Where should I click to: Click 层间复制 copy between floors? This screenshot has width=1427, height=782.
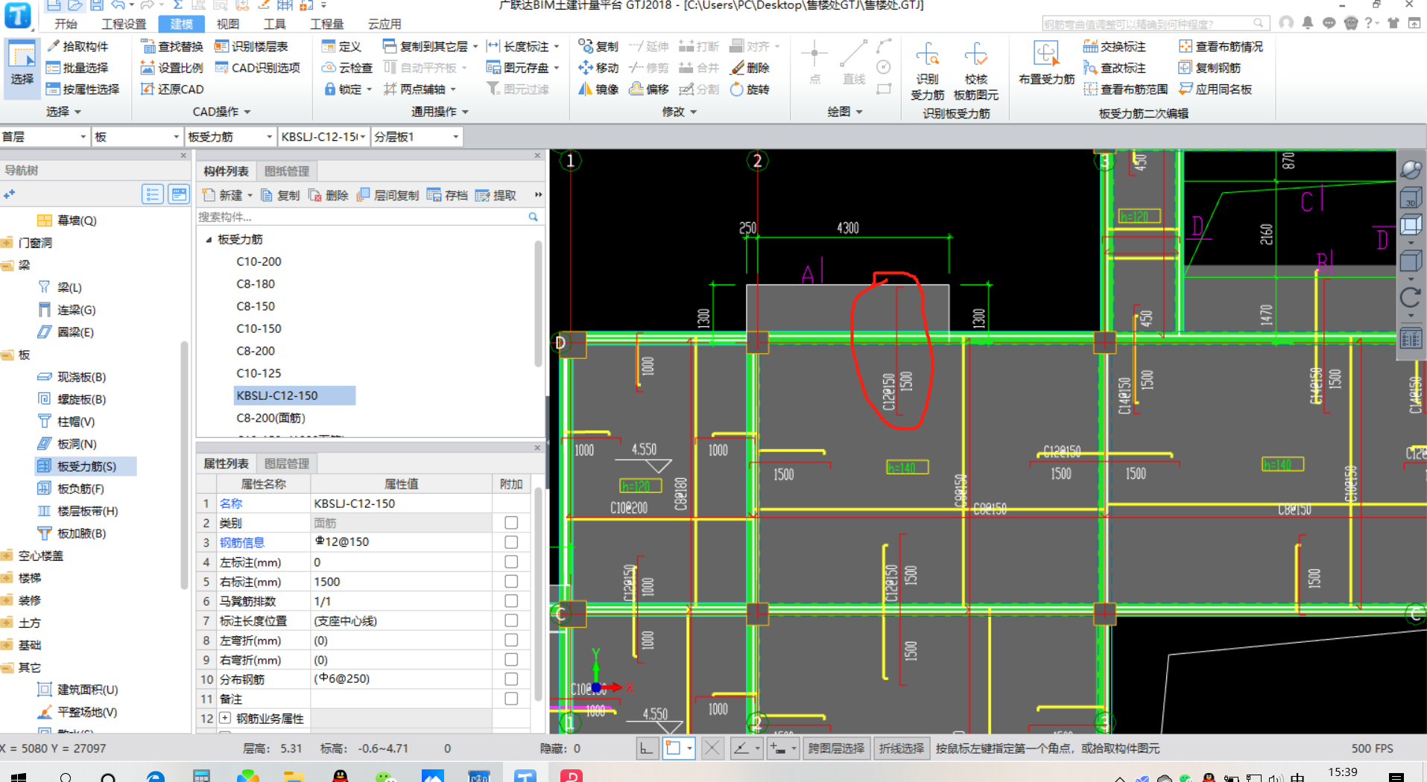point(388,195)
